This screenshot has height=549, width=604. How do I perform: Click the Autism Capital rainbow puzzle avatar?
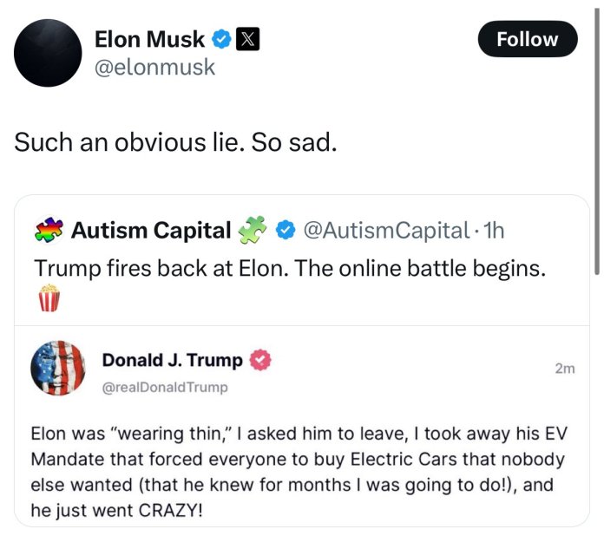(x=48, y=230)
